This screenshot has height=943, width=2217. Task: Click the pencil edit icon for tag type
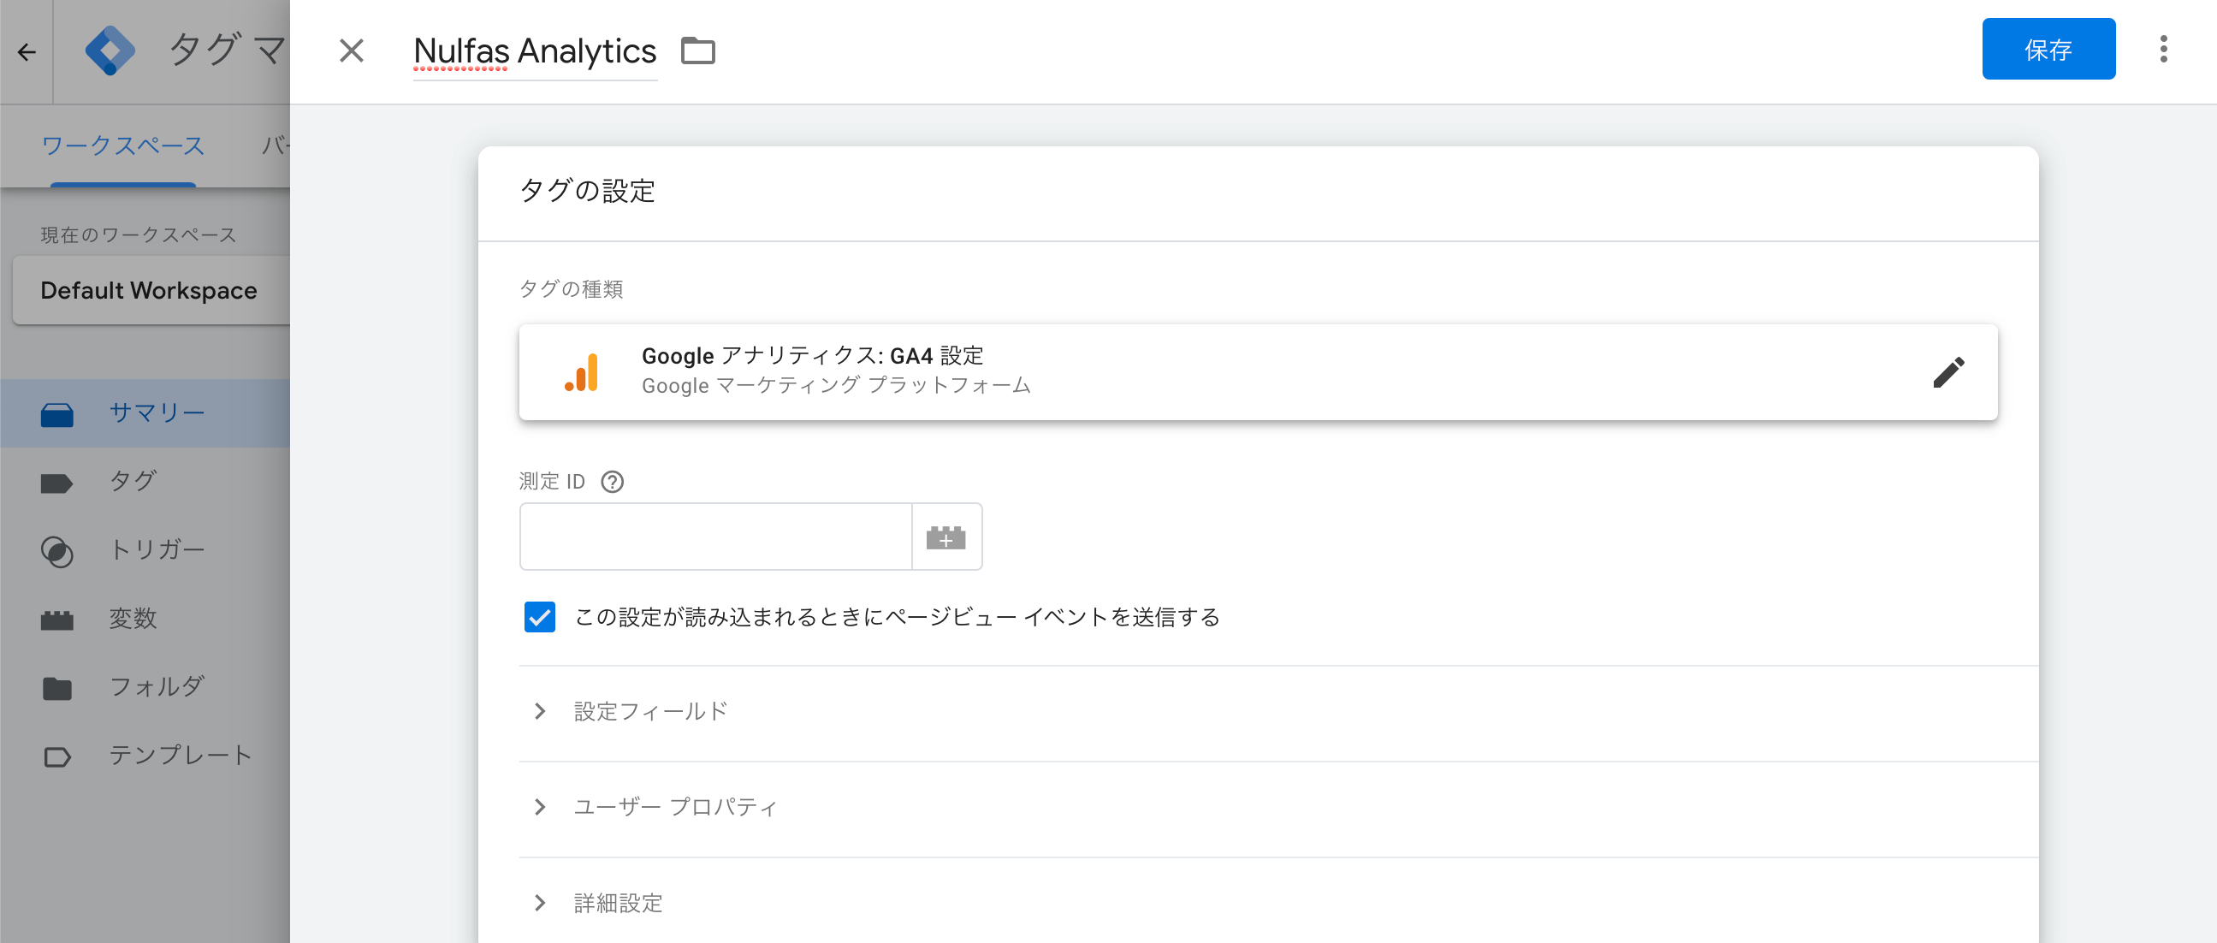click(x=1948, y=372)
